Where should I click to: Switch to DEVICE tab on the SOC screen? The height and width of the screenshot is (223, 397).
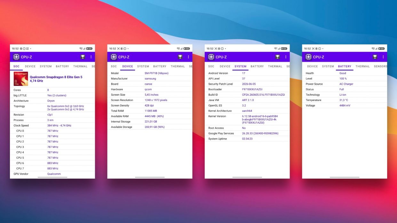coord(30,66)
